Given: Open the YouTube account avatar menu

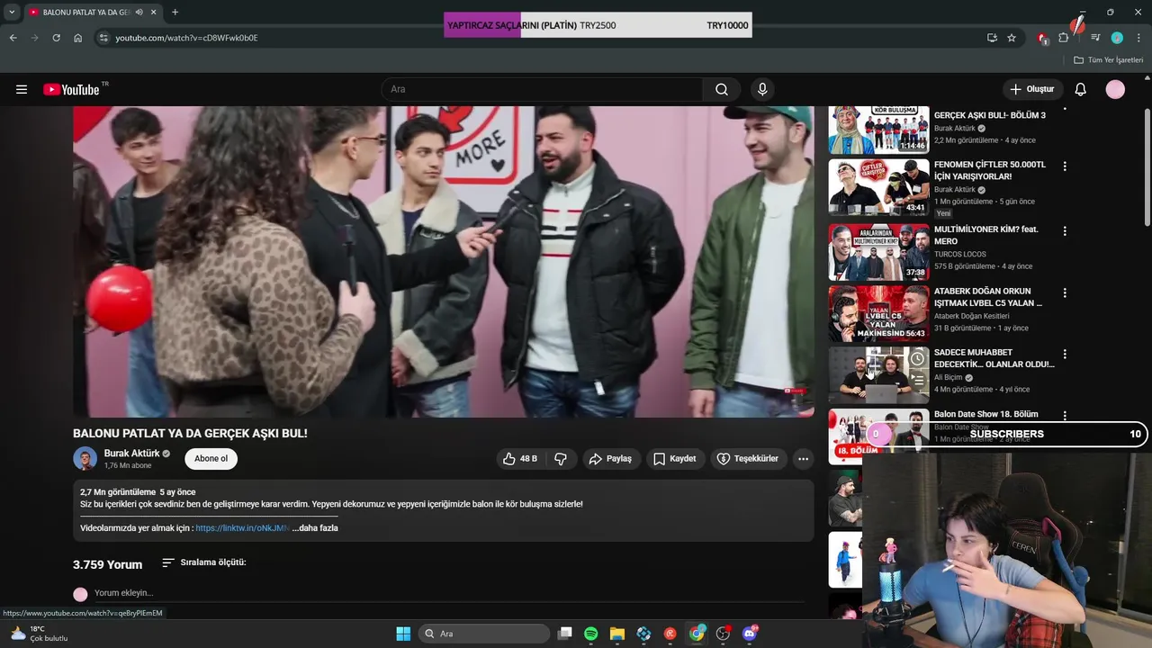Looking at the screenshot, I should tap(1115, 89).
